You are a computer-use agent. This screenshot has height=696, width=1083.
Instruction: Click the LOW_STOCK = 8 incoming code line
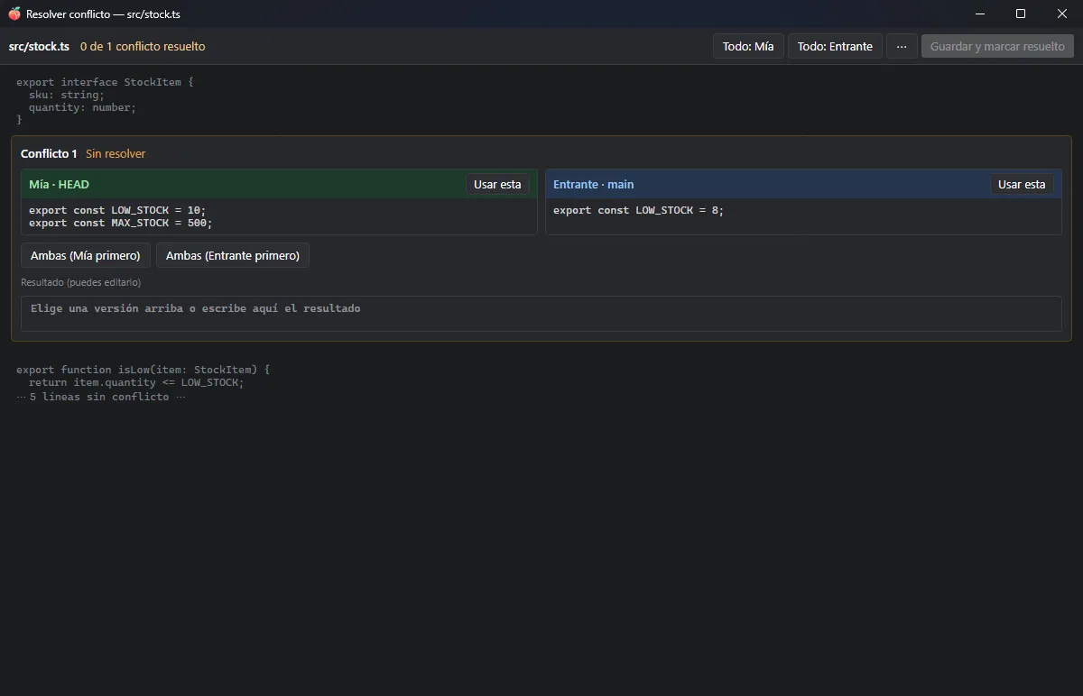point(639,210)
